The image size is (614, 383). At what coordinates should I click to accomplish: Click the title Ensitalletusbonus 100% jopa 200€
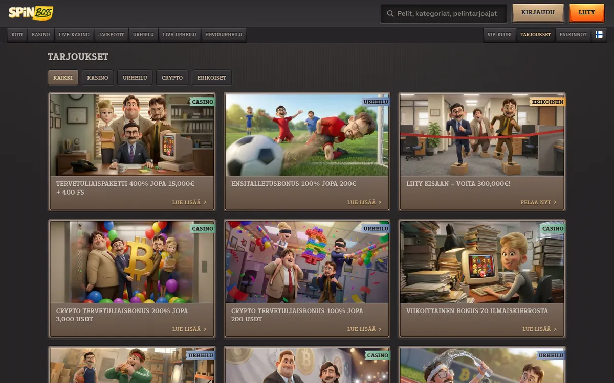(294, 184)
